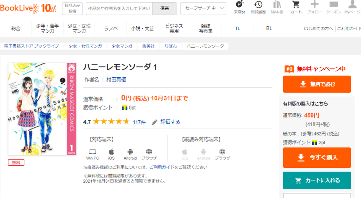Select the ラノベ category tab
Image resolution: width=361 pixels, height=198 pixels.
tap(111, 28)
